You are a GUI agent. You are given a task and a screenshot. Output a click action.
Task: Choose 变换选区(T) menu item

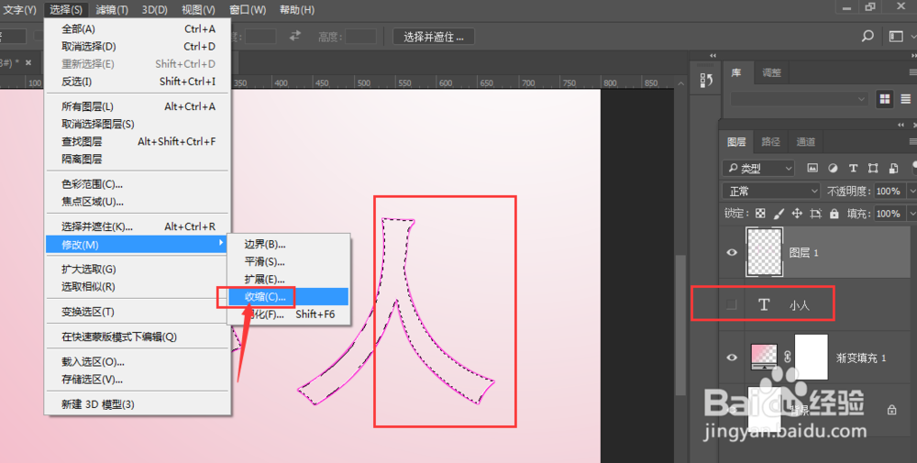coord(138,312)
